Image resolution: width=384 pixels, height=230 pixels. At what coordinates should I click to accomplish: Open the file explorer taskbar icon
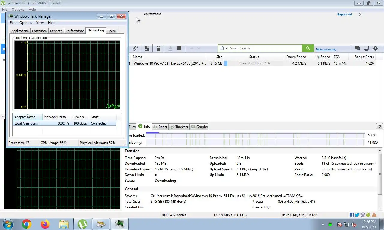[x=64, y=224]
